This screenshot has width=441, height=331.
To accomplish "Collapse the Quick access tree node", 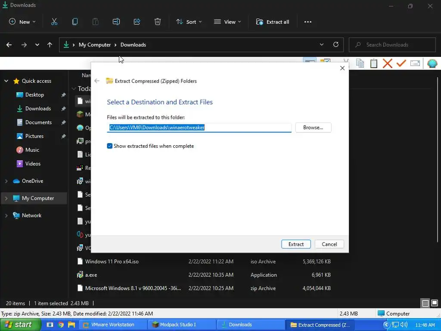I will coord(6,81).
